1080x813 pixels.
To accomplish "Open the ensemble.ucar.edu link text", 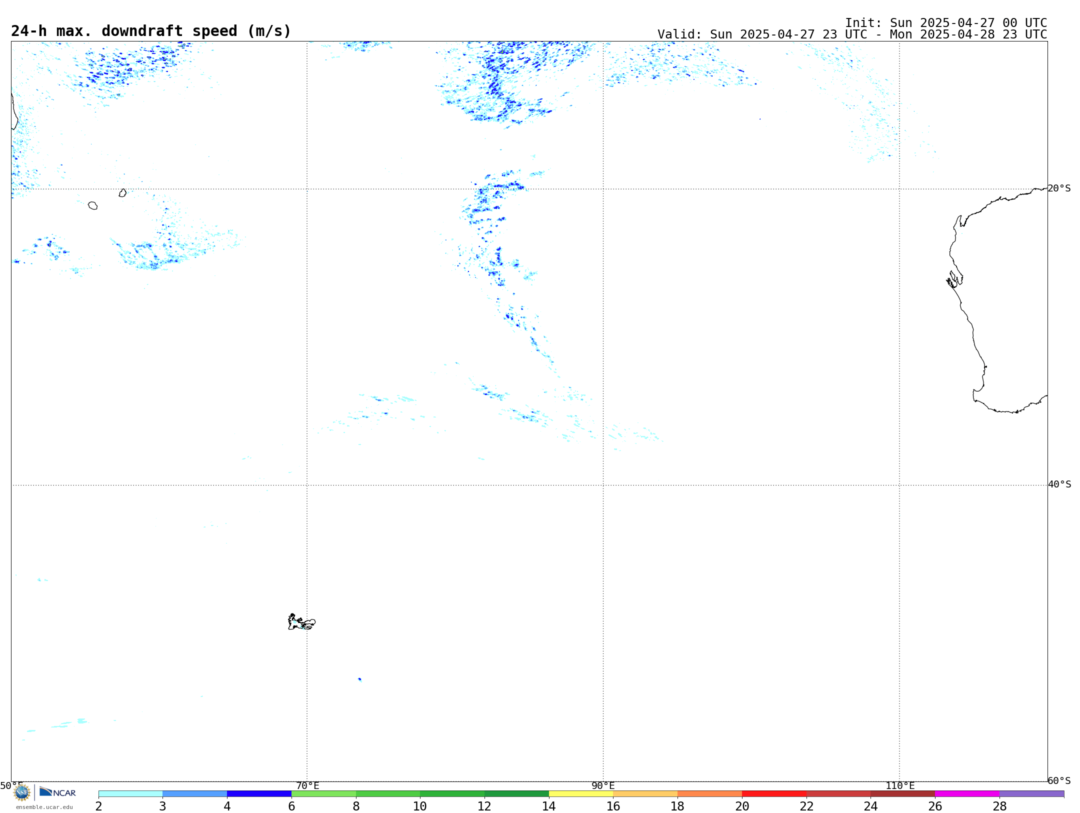I will click(x=44, y=807).
